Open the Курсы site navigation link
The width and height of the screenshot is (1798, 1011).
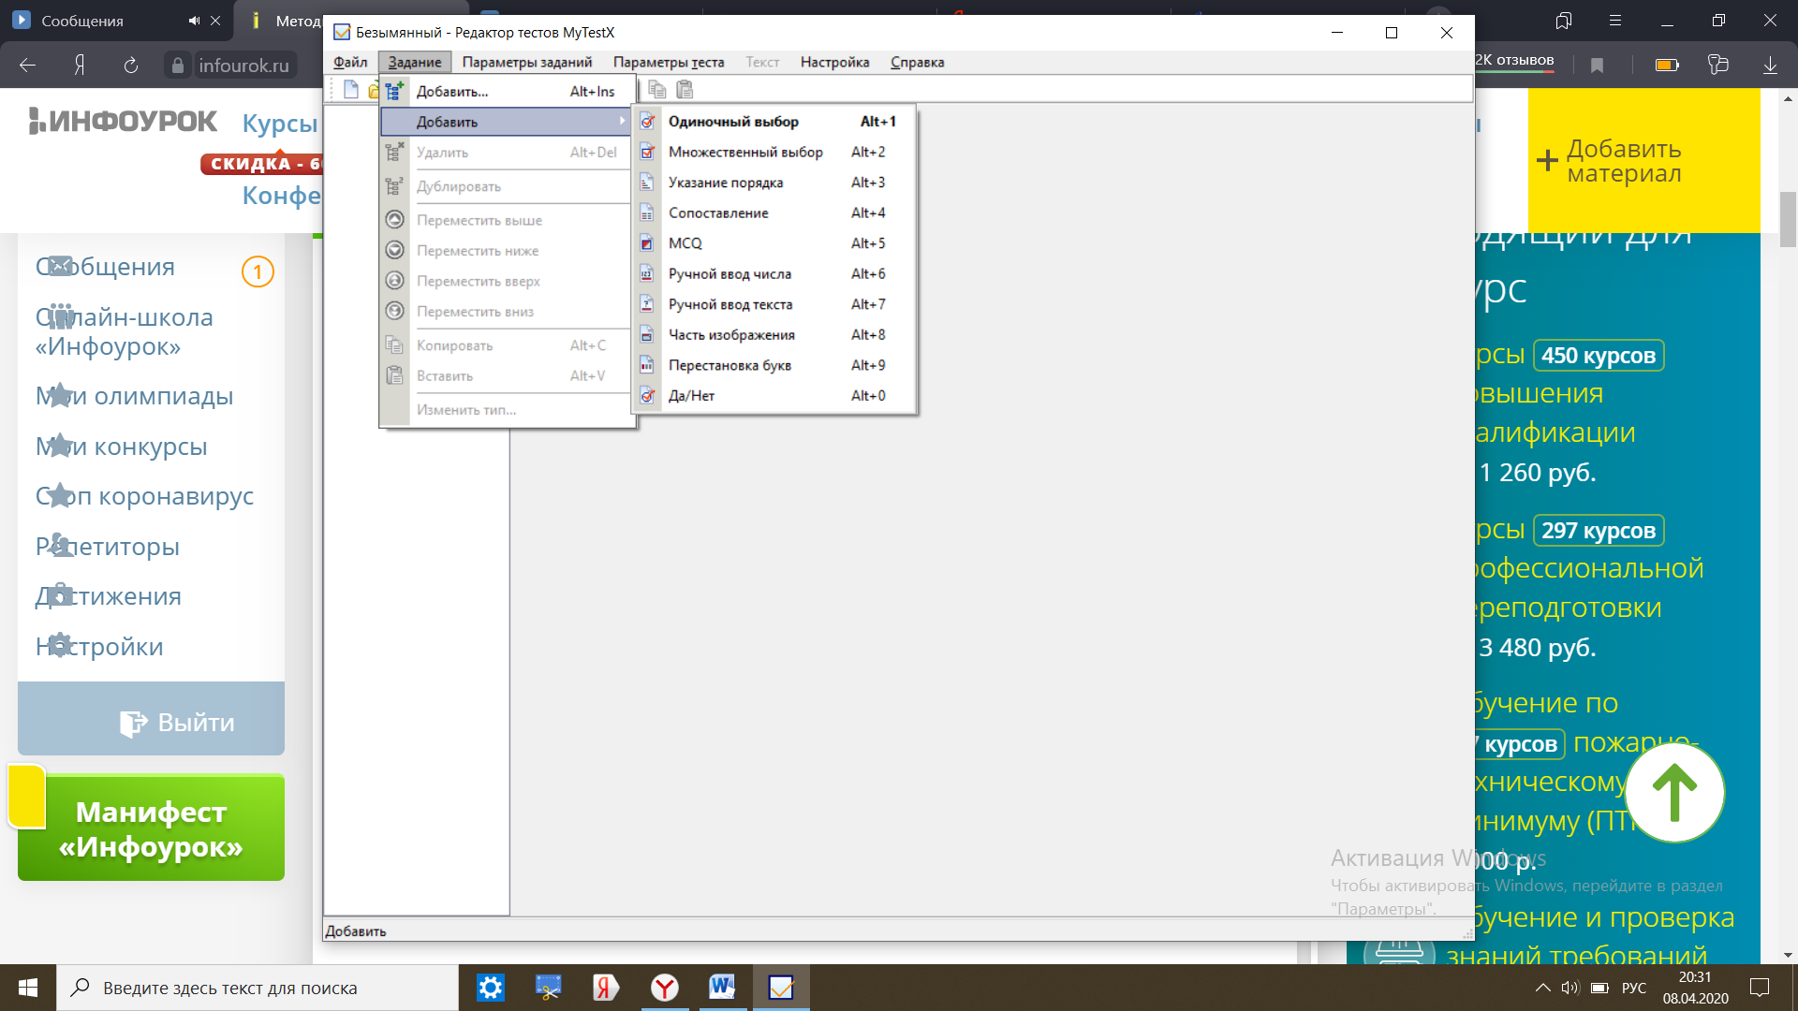(x=280, y=123)
